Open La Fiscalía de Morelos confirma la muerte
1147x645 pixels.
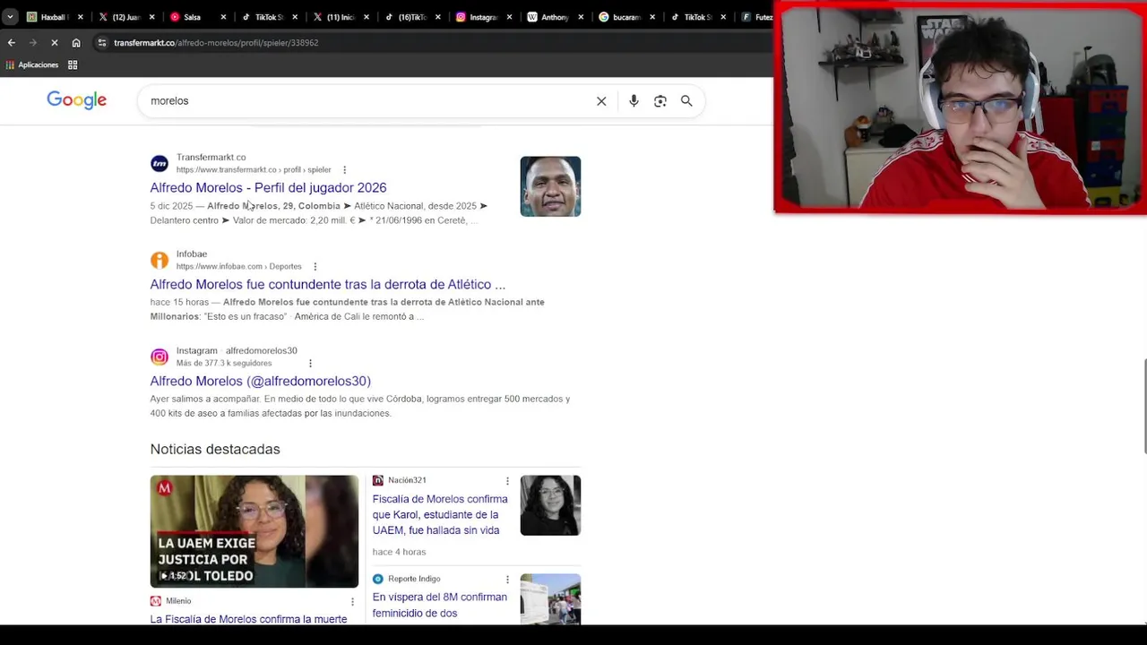248,619
